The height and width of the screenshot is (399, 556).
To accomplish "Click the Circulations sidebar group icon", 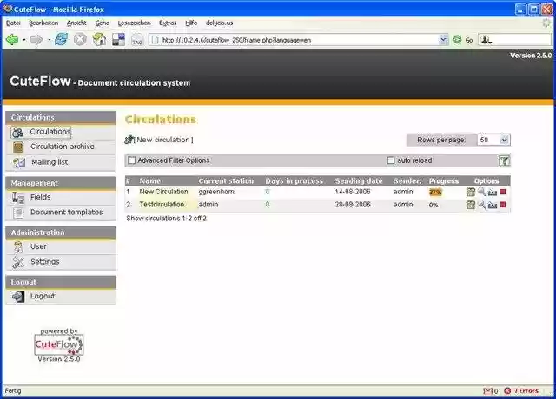I will tap(17, 132).
